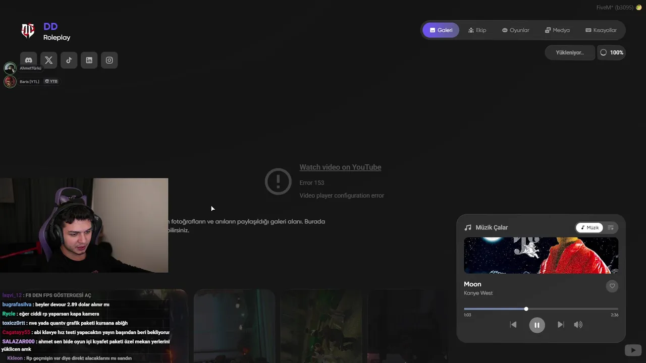
Task: Click the yellow icon beside FiveM label
Action: pos(639,8)
